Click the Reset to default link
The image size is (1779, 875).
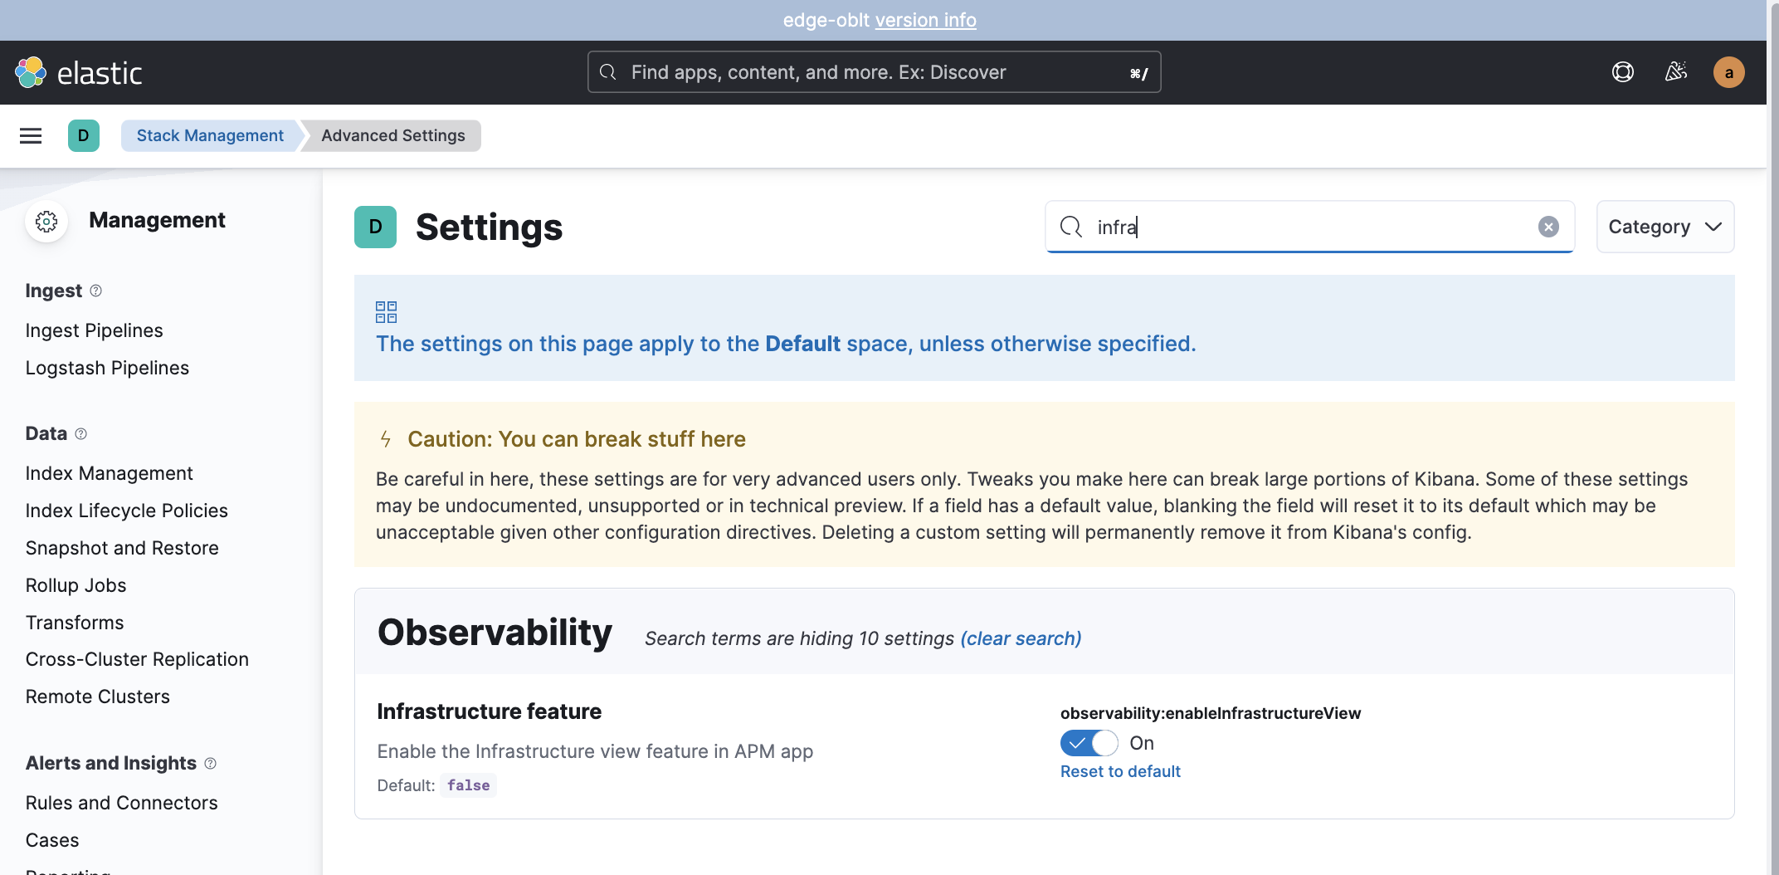pos(1119,771)
